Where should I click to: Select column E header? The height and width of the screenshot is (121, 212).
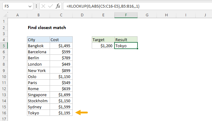[x=103, y=15]
